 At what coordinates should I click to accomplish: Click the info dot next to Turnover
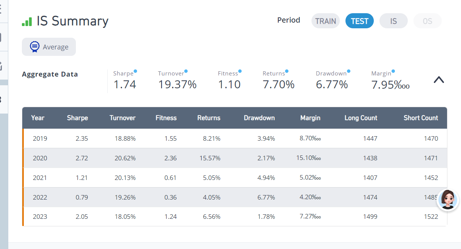[186, 71]
